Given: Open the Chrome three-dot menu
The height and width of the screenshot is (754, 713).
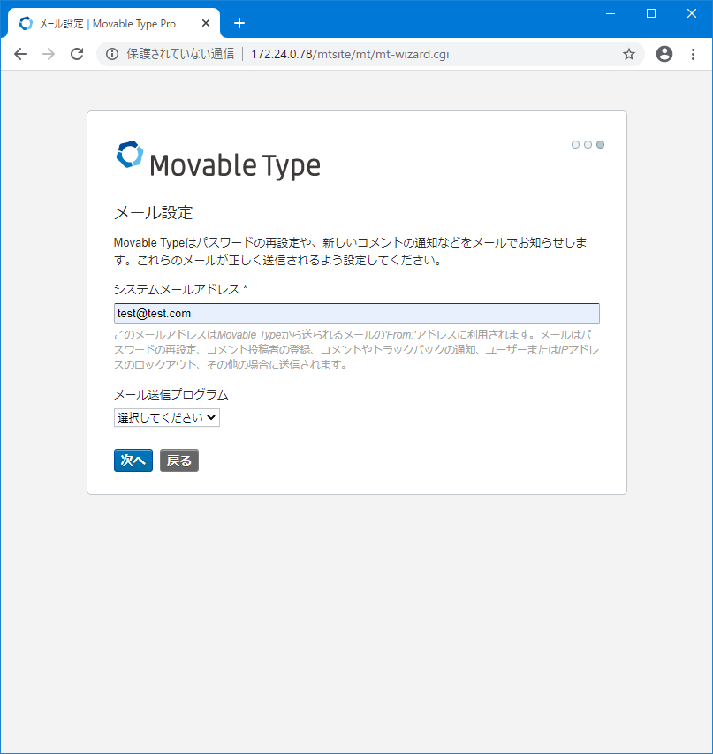Looking at the screenshot, I should [693, 54].
